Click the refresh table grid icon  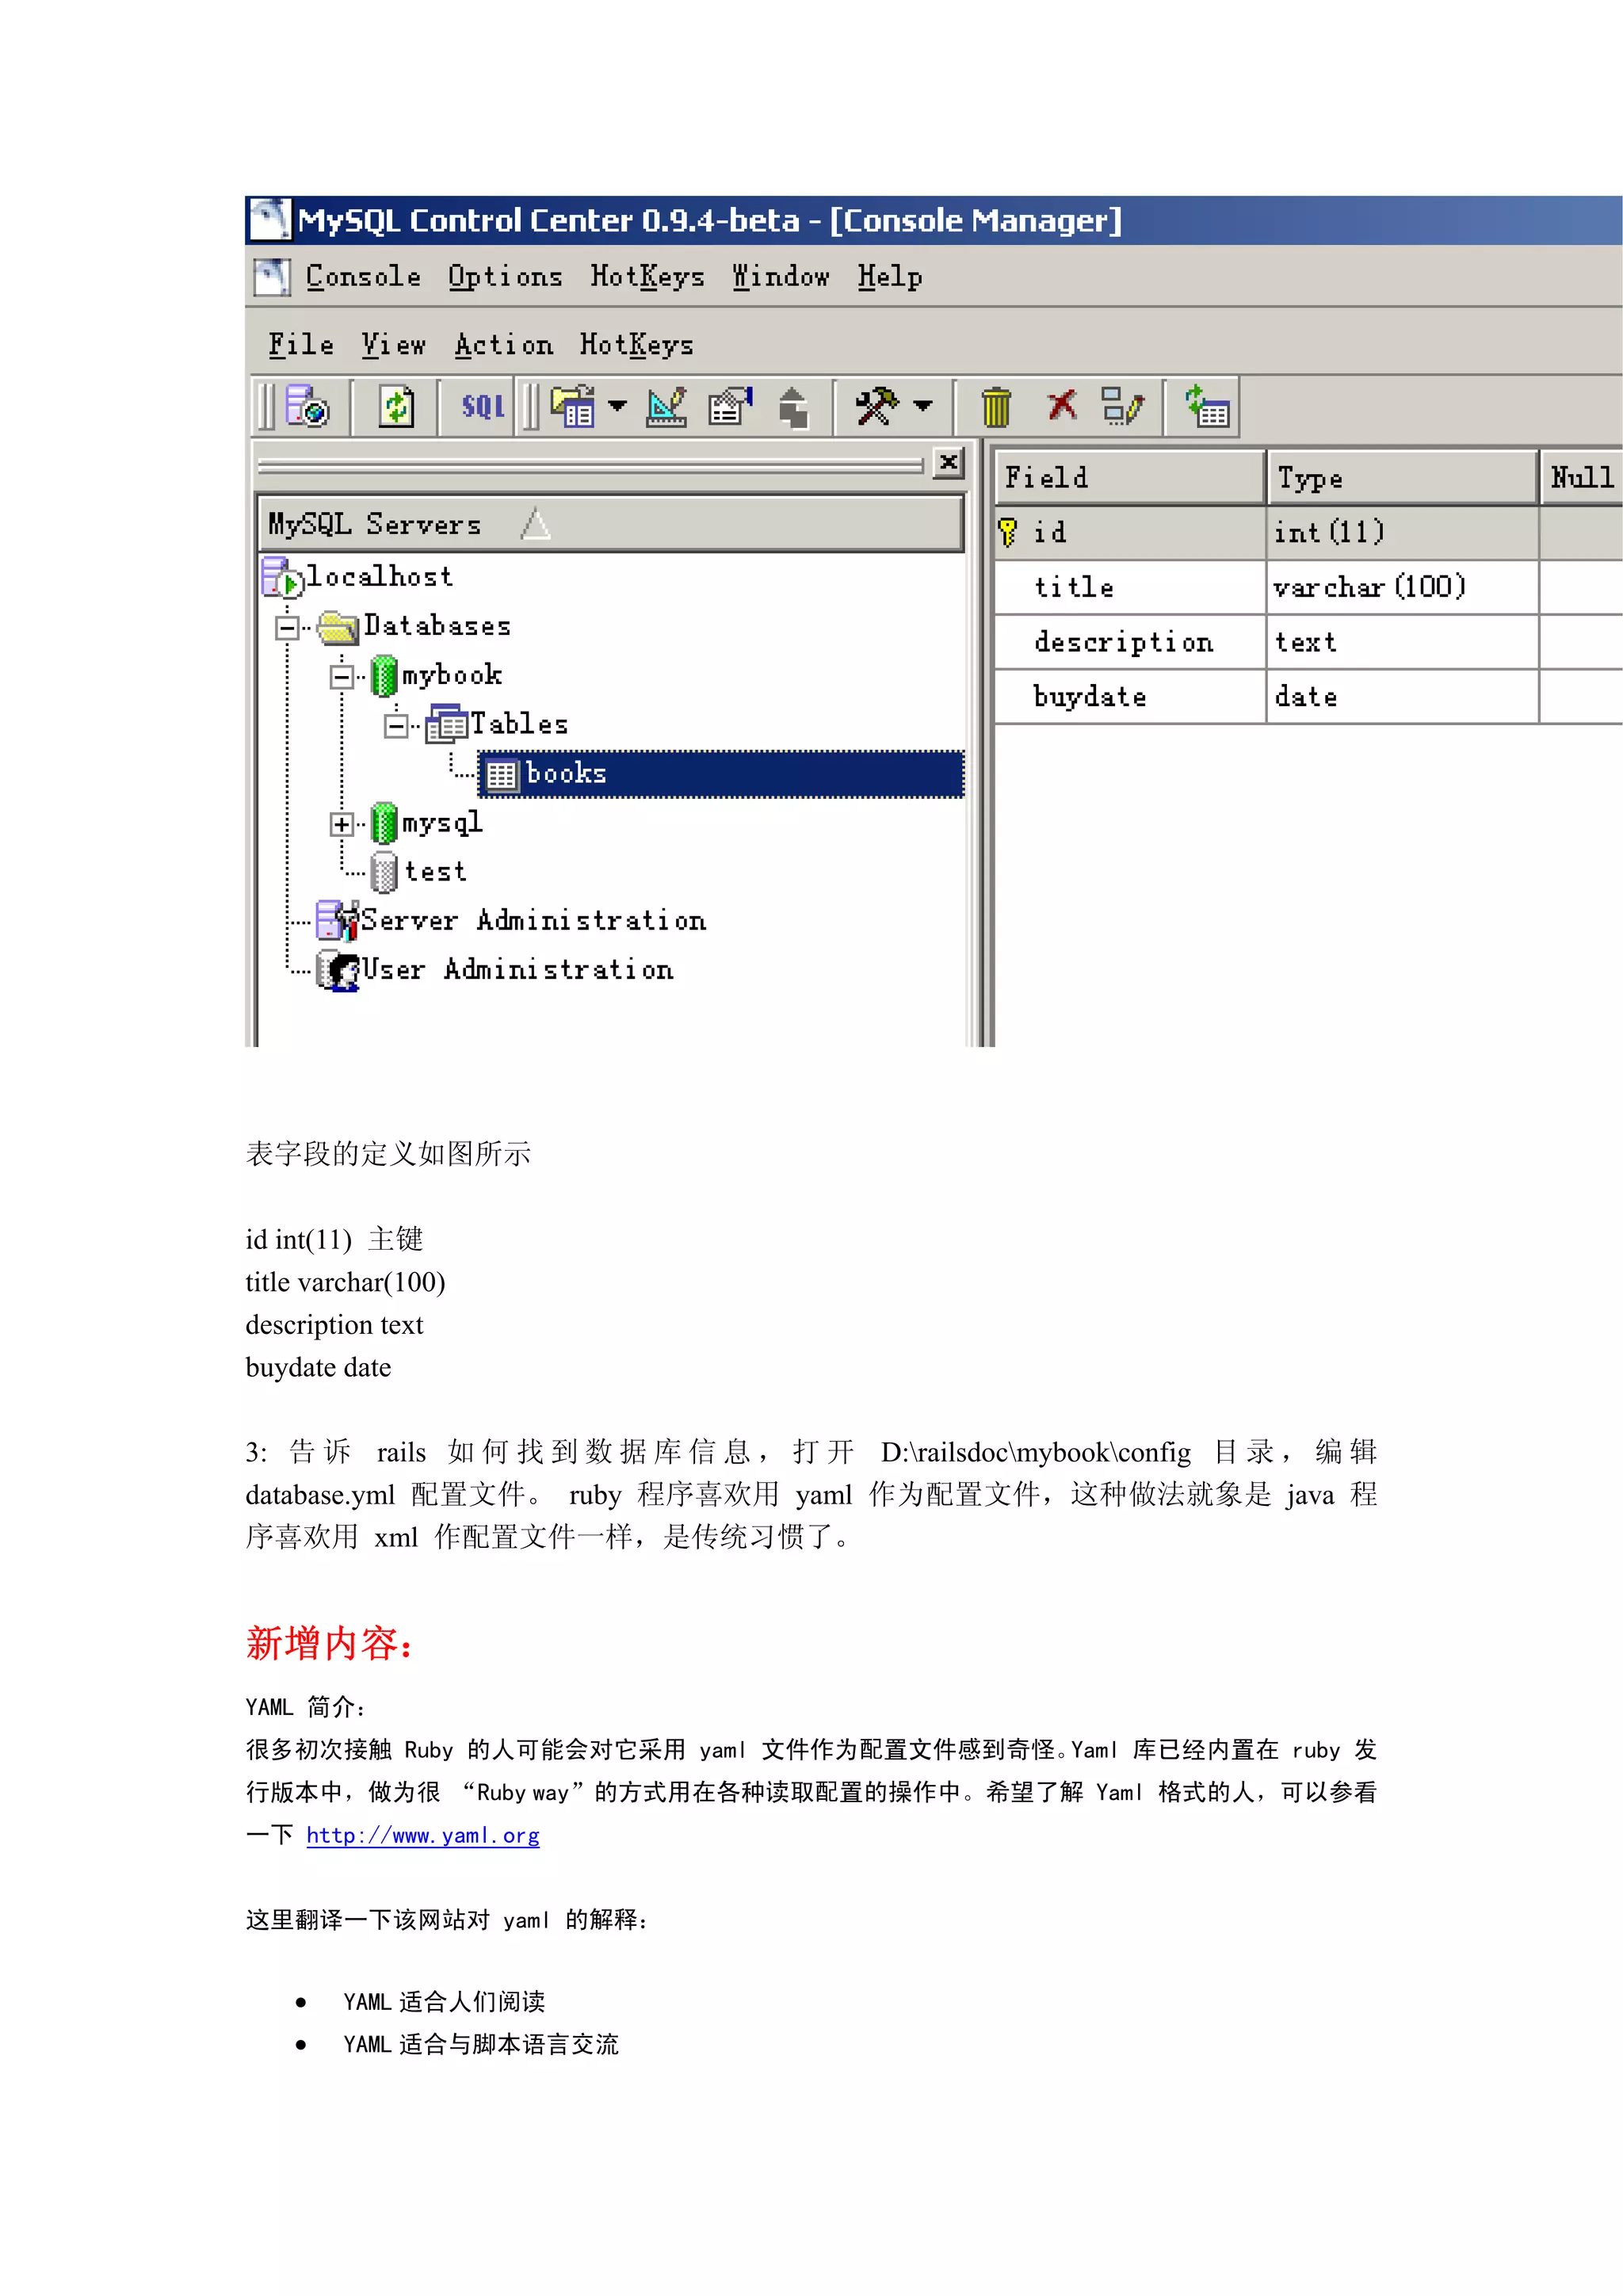pos(1207,407)
